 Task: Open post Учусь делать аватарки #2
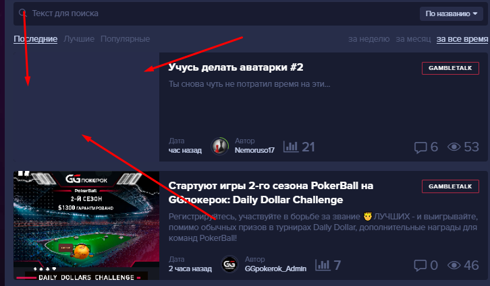pos(236,67)
